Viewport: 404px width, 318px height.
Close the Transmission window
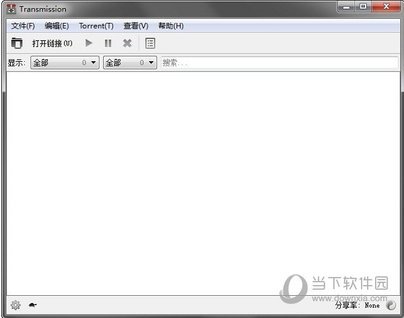[386, 7]
